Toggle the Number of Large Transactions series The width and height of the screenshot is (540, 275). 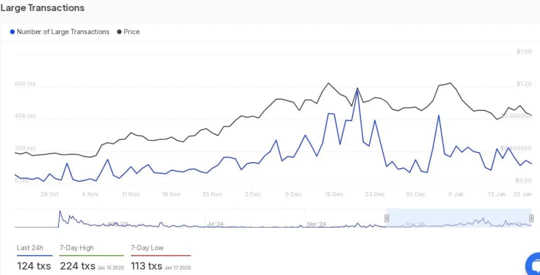(x=63, y=32)
